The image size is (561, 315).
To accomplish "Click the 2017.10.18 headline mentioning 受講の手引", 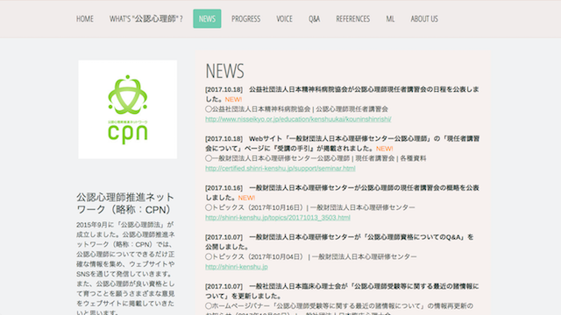I will (x=342, y=143).
